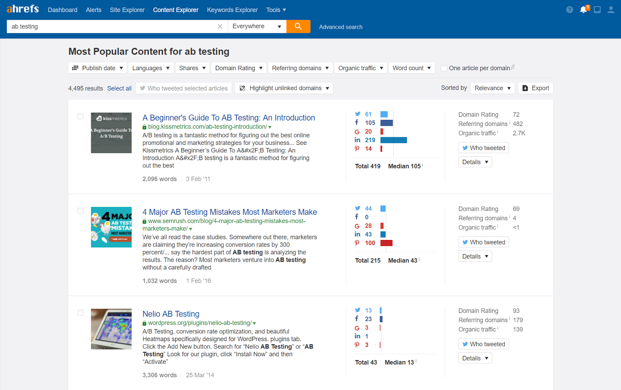Open the Referring domains filter dropdown
This screenshot has width=621, height=390.
tap(300, 68)
